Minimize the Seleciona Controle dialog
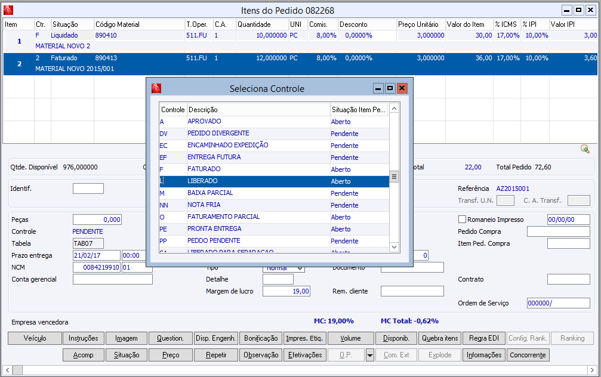The image size is (601, 377). (x=378, y=88)
